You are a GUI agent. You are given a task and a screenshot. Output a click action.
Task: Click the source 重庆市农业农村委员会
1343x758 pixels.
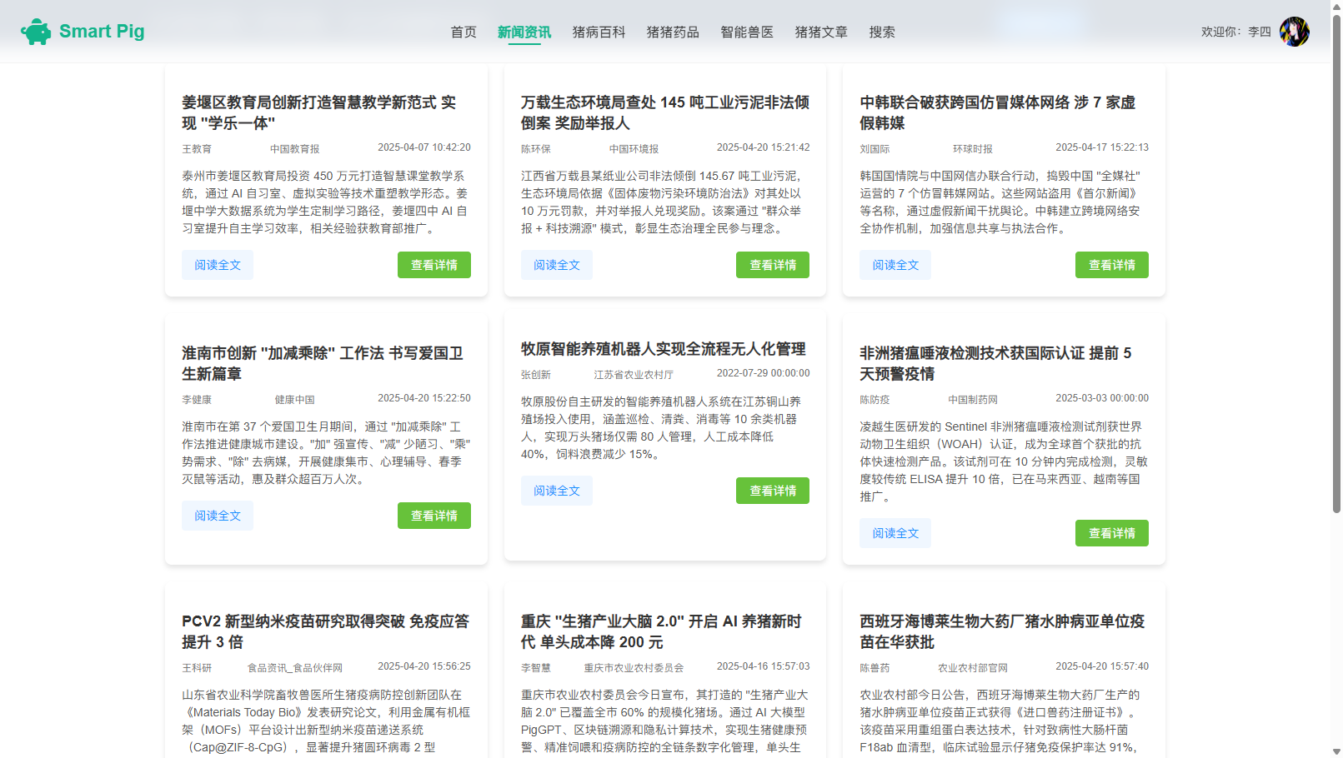[x=634, y=668]
